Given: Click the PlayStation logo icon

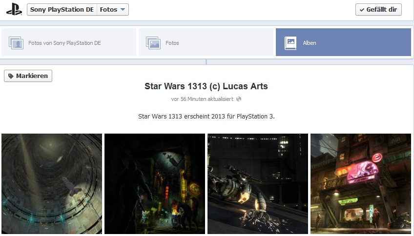Looking at the screenshot, I should click(14, 10).
